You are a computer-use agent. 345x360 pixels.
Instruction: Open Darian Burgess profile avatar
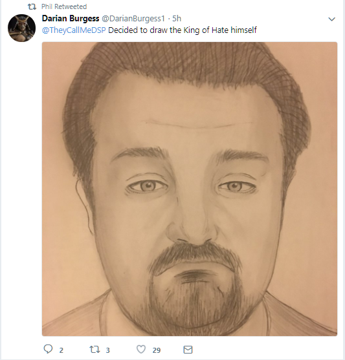pos(21,28)
